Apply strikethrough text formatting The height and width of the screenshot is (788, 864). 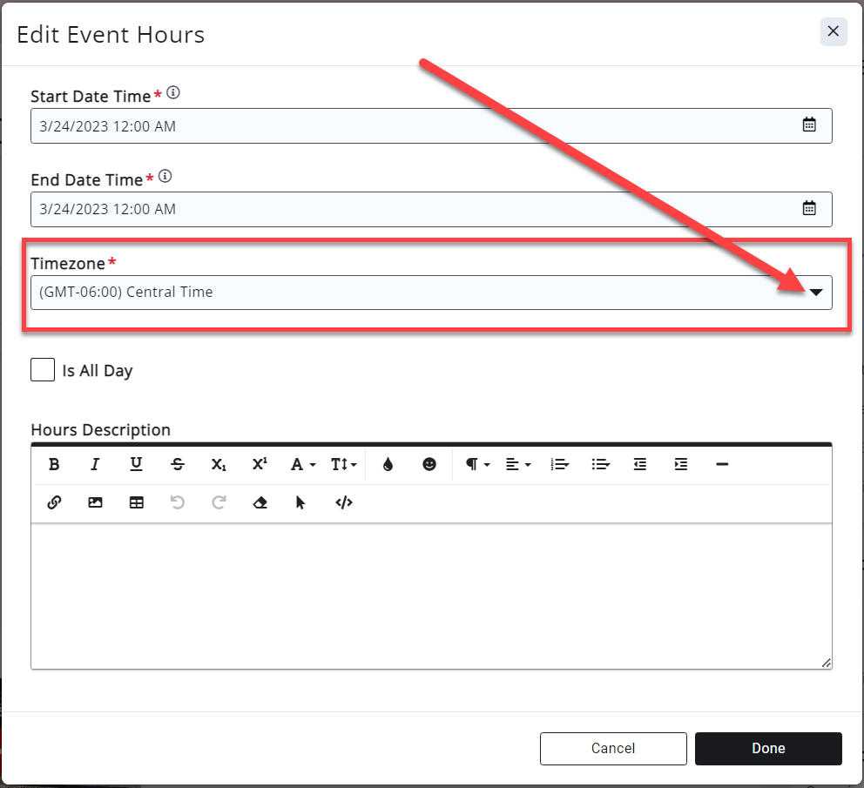click(x=178, y=465)
